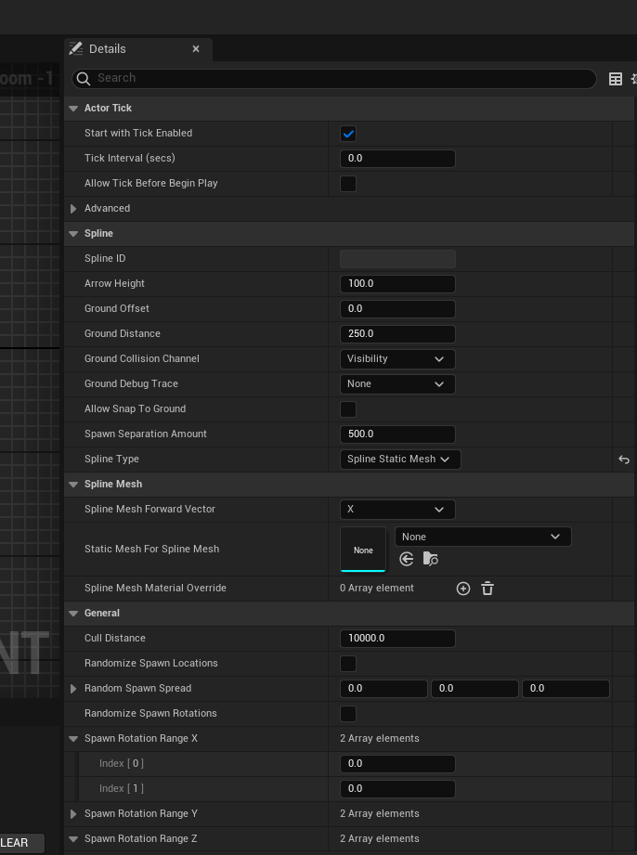Browse to static mesh in Content Browser
Viewport: 637px width, 855px height.
click(x=430, y=559)
